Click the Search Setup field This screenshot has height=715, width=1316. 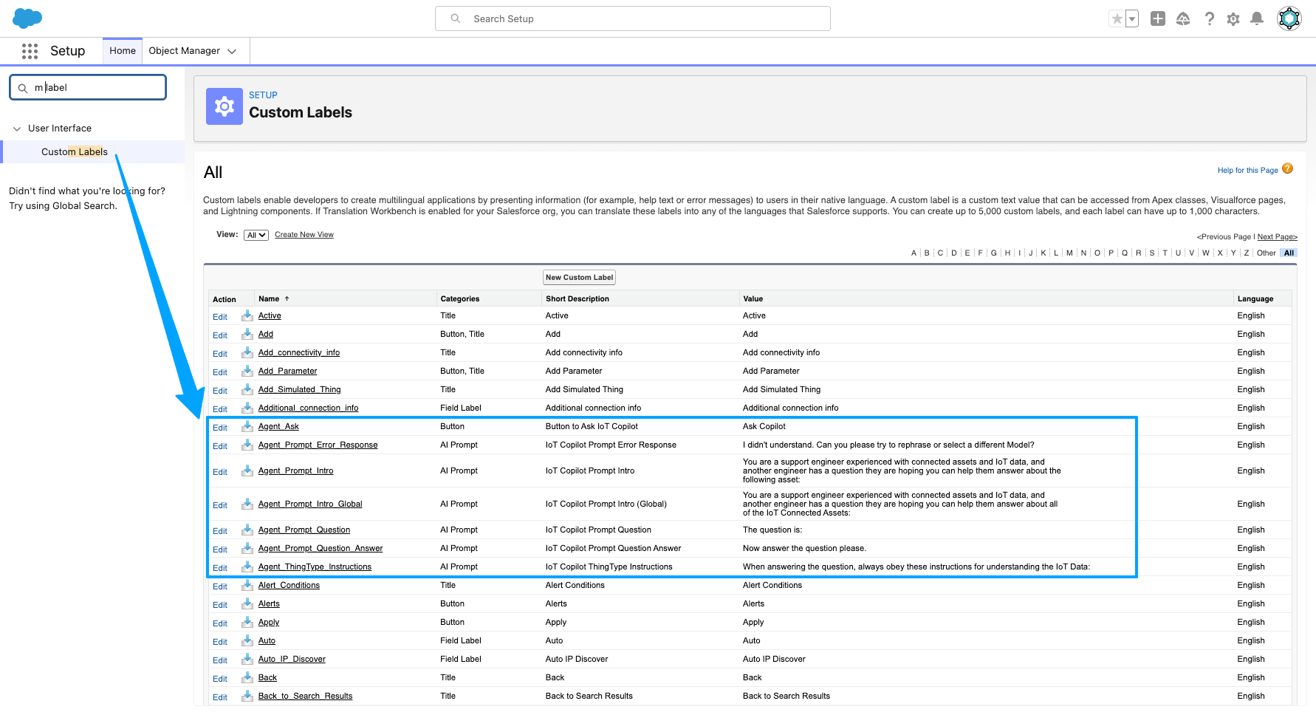click(633, 18)
